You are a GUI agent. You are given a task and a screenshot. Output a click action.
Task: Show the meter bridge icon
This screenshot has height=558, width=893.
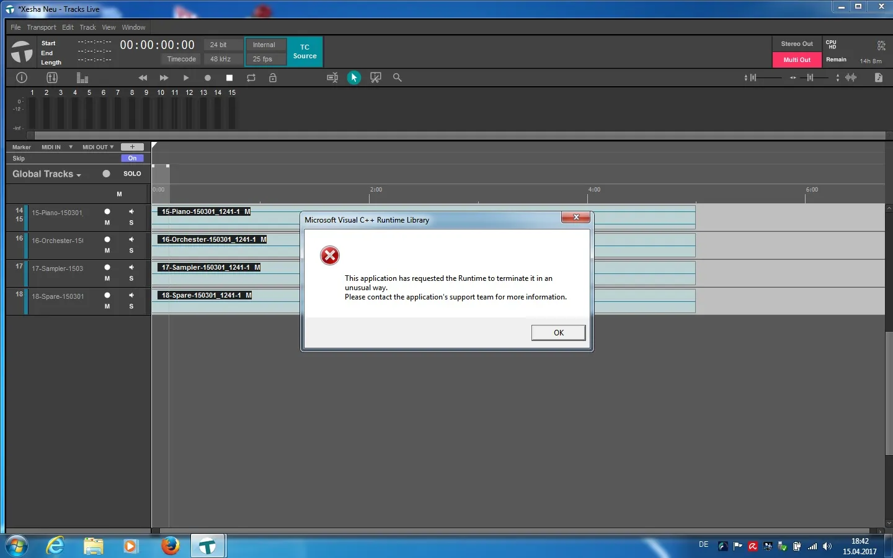(x=82, y=77)
